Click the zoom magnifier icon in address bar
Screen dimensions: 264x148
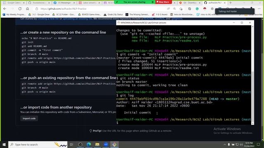174,9
